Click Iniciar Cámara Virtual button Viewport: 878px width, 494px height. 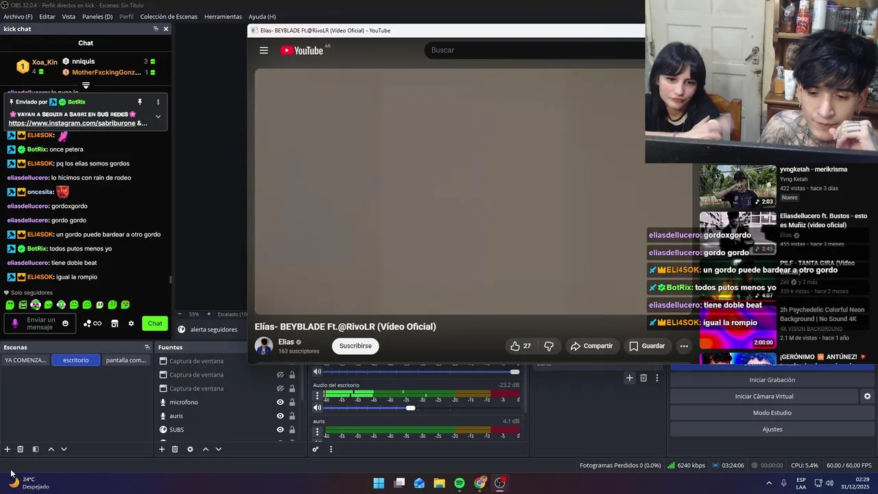[x=764, y=397]
